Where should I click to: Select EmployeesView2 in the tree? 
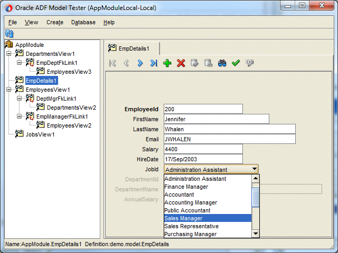tap(69, 125)
